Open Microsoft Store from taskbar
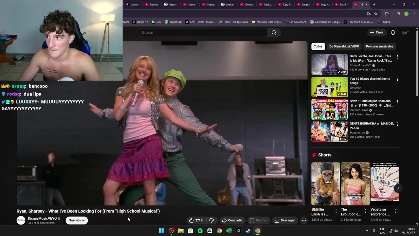The height and width of the screenshot is (236, 419). [190, 231]
